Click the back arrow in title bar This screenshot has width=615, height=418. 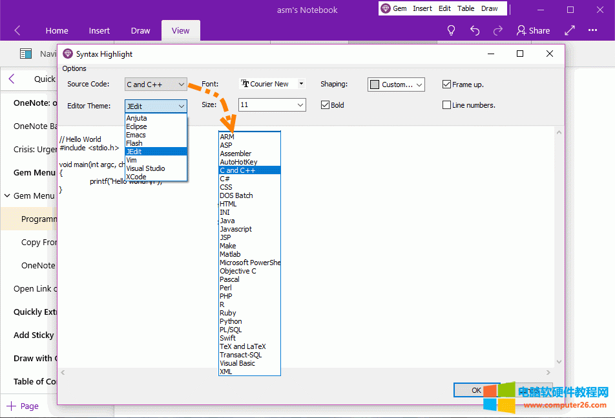(17, 30)
